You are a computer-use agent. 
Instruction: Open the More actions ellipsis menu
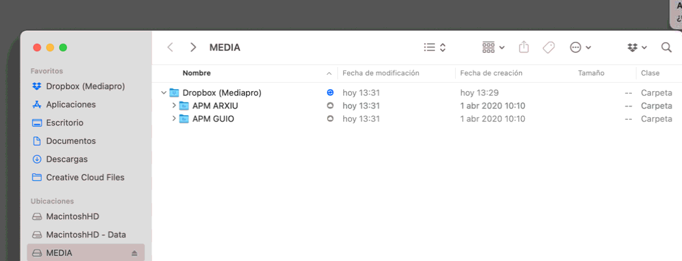[580, 48]
